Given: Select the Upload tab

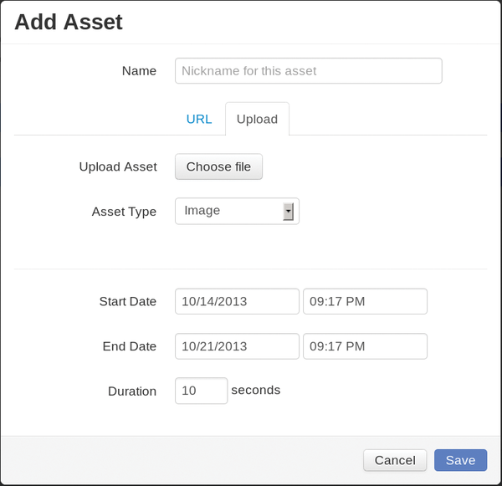Looking at the screenshot, I should click(x=257, y=119).
